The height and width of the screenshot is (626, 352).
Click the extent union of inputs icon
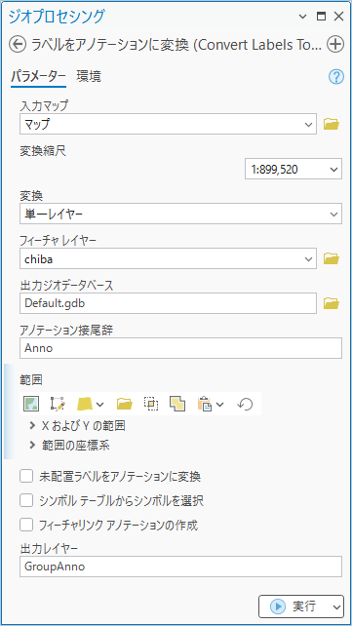pos(177,404)
